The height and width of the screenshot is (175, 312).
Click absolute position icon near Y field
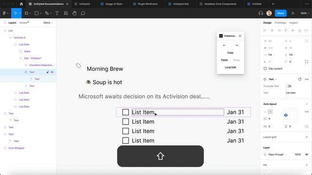307,41
